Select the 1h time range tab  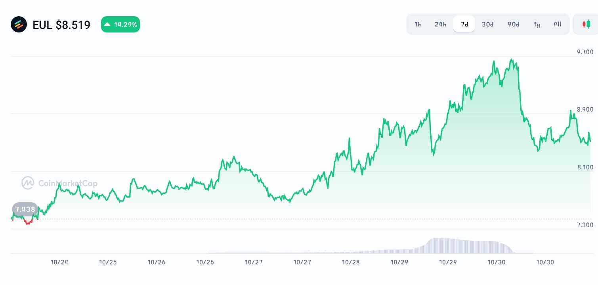point(418,24)
